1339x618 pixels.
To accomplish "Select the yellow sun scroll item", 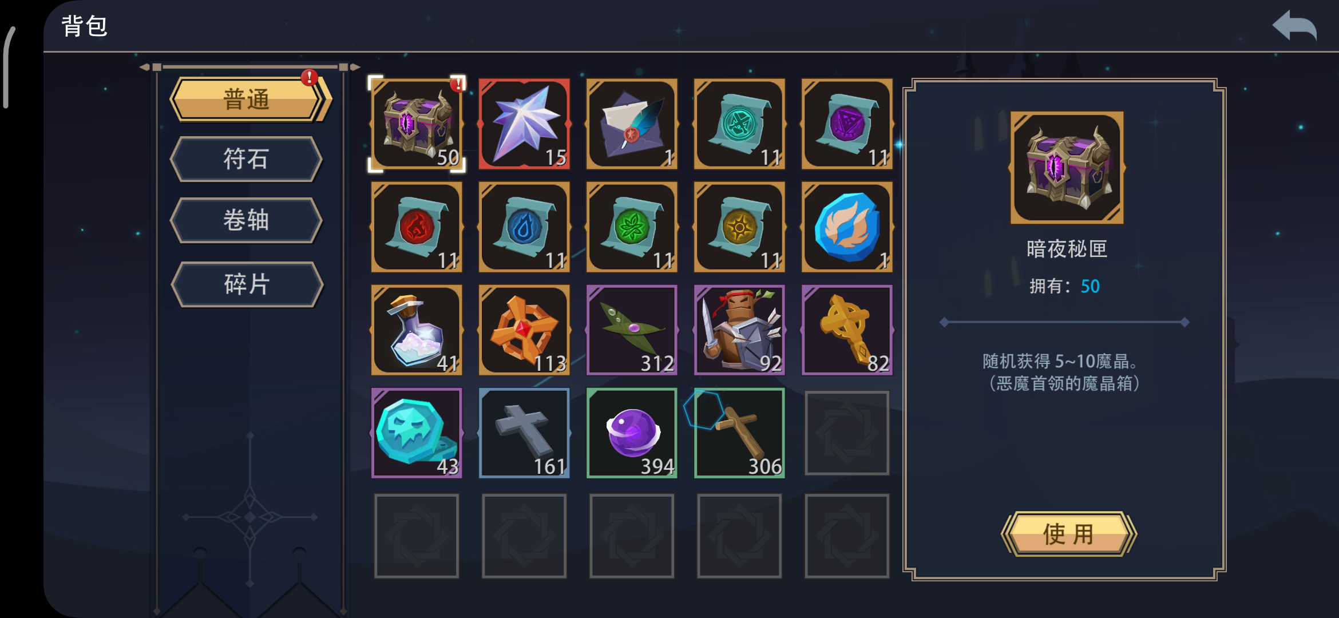I will pyautogui.click(x=739, y=227).
